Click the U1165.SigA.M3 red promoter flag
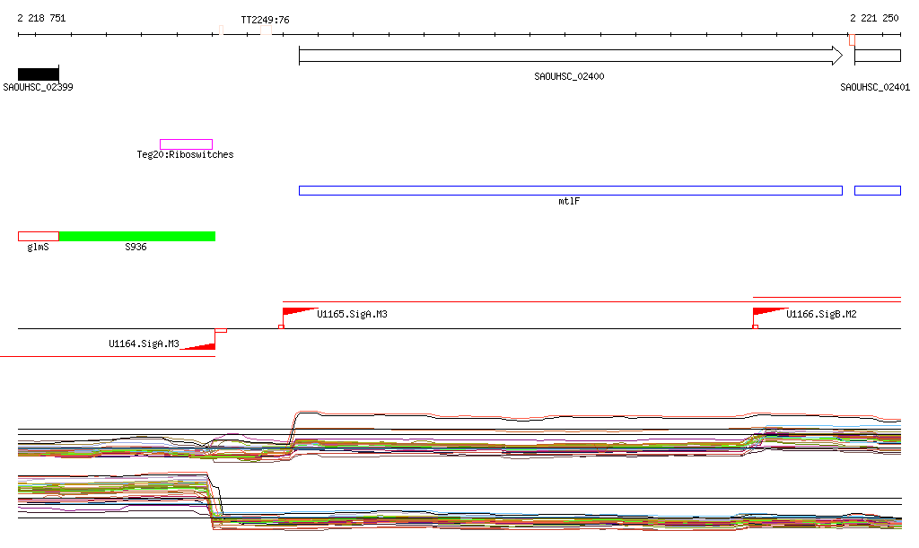This screenshot has width=919, height=548. (294, 313)
